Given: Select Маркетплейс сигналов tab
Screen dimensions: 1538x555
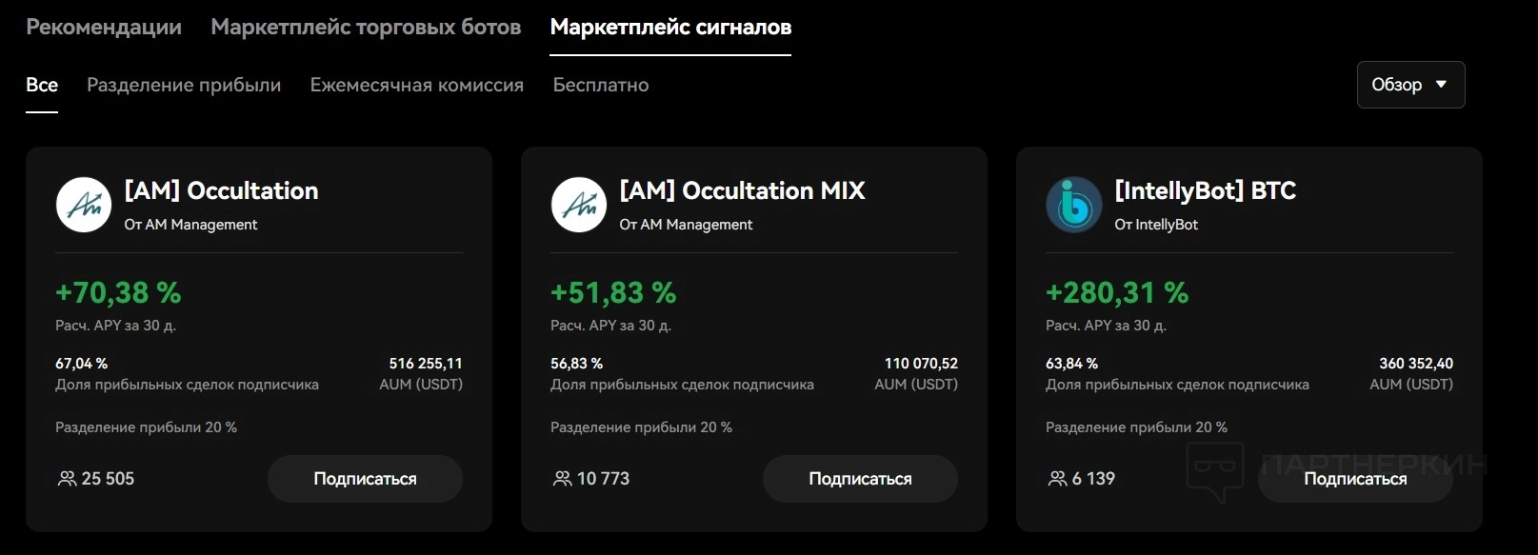Looking at the screenshot, I should pos(670,27).
